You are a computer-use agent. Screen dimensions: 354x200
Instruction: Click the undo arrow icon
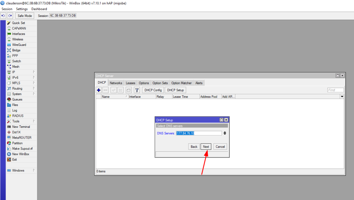click(x=3, y=16)
